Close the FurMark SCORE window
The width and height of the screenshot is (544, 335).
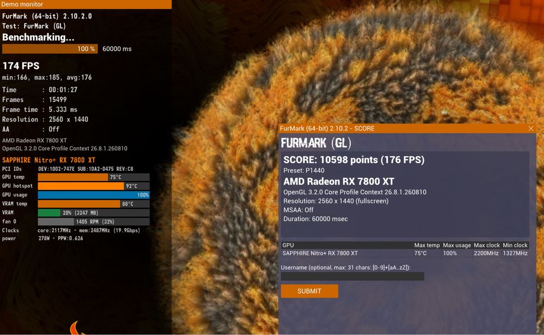pos(531,128)
